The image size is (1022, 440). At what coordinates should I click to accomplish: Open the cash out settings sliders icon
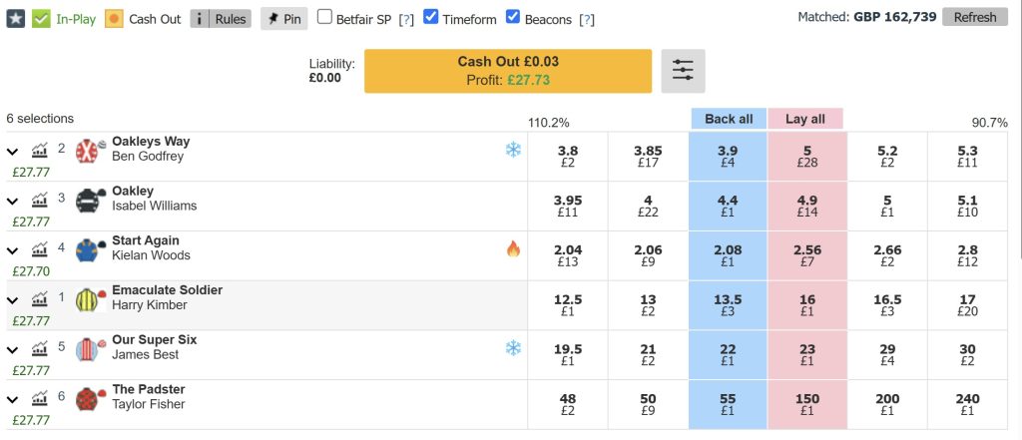(683, 71)
